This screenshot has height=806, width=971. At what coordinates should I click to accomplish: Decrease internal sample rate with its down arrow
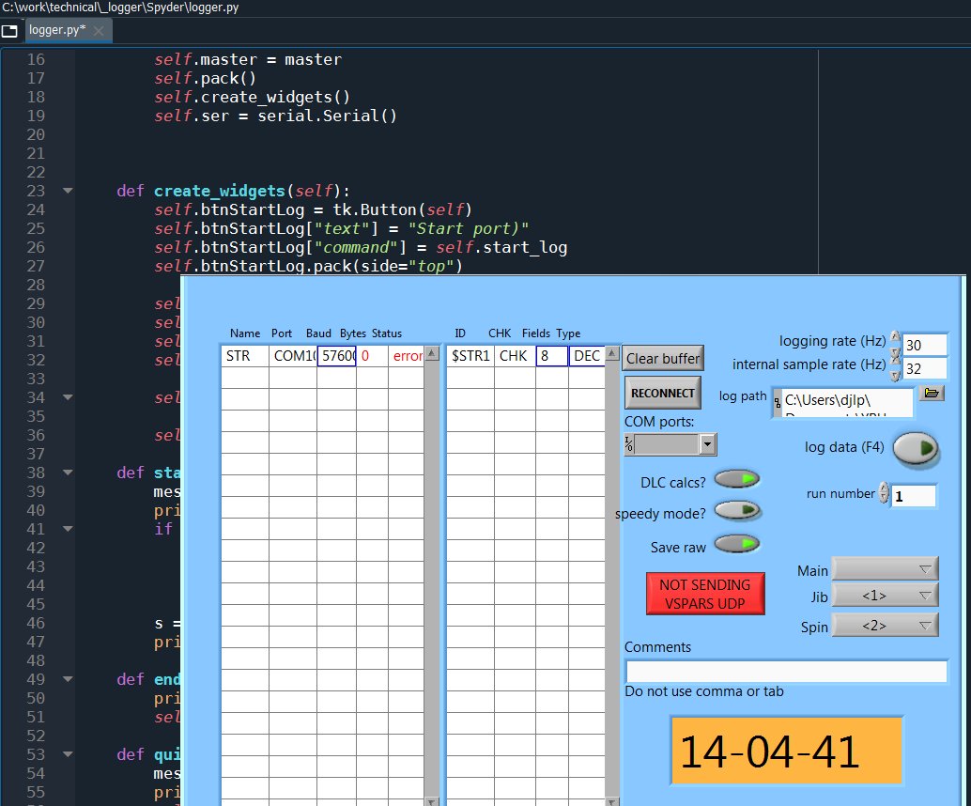coord(896,376)
